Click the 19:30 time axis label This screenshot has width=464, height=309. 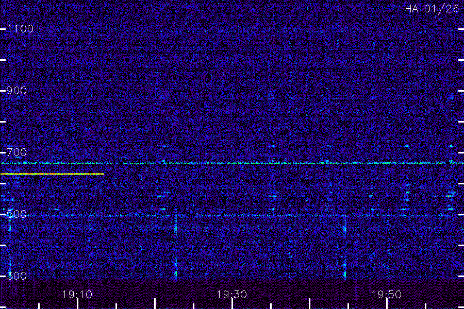point(231,295)
